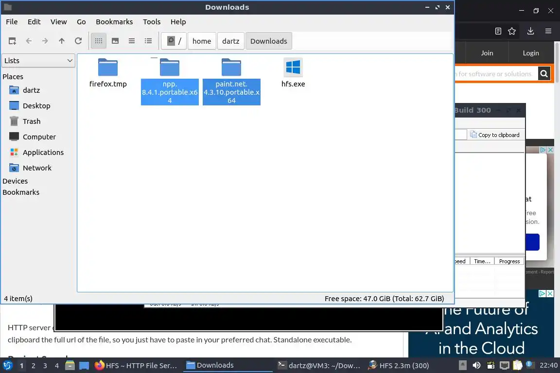The height and width of the screenshot is (373, 560).
Task: Open the Bookmarks menu
Action: (x=114, y=22)
